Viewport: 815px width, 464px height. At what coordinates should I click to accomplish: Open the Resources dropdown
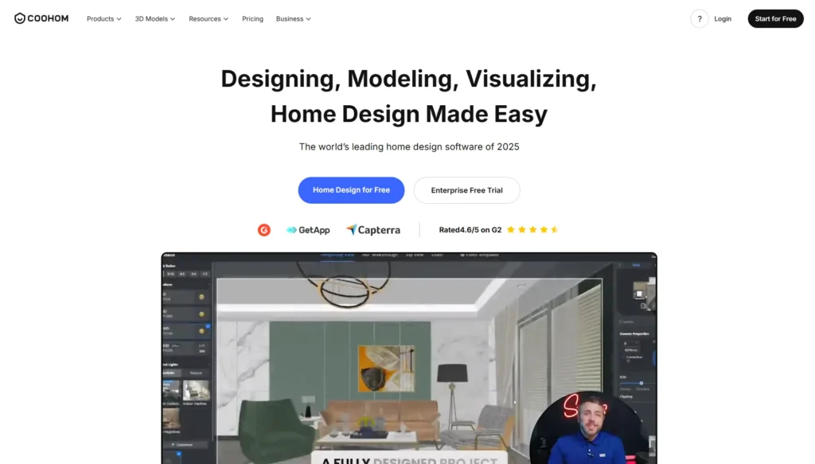(209, 19)
